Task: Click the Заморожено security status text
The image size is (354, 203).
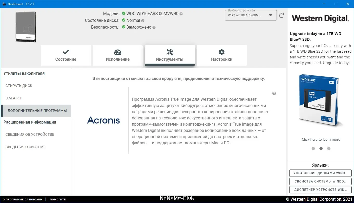Action: 139,27
